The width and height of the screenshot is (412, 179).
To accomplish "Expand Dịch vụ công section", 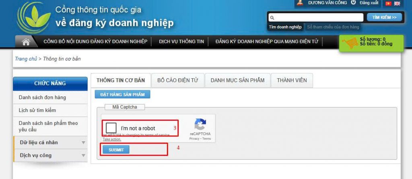I will [50, 155].
